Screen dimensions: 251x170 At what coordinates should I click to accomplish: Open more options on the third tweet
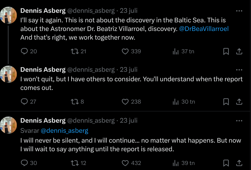point(239,121)
